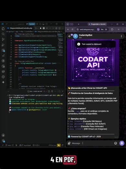Click the yellow highlighted status bar icon
Viewport: 126px width, 169px height.
59,145
